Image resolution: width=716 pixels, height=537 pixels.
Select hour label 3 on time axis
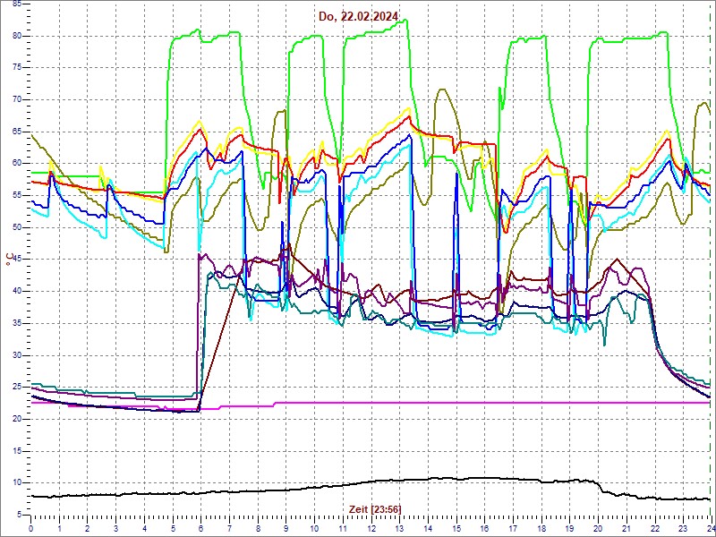[x=116, y=528]
